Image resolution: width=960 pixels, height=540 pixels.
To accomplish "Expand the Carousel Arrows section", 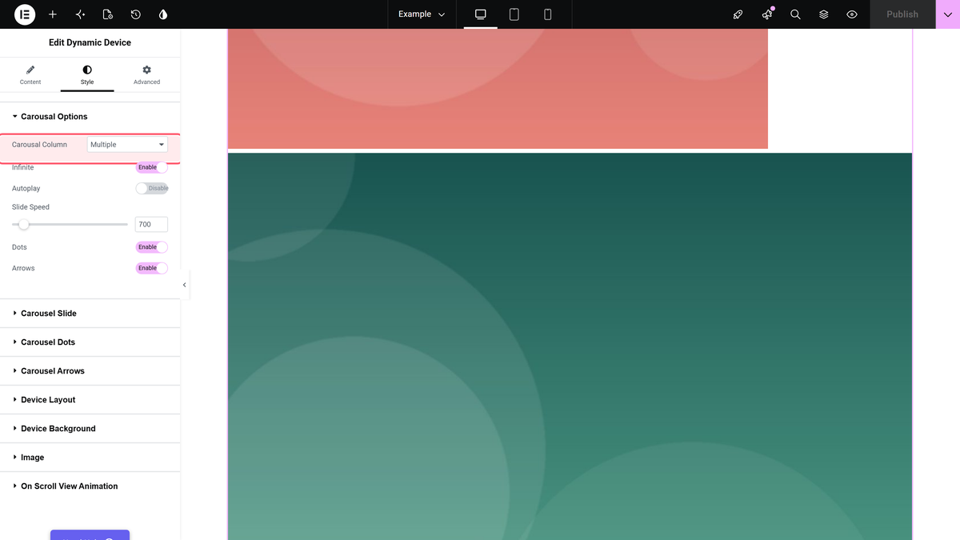I will point(90,371).
